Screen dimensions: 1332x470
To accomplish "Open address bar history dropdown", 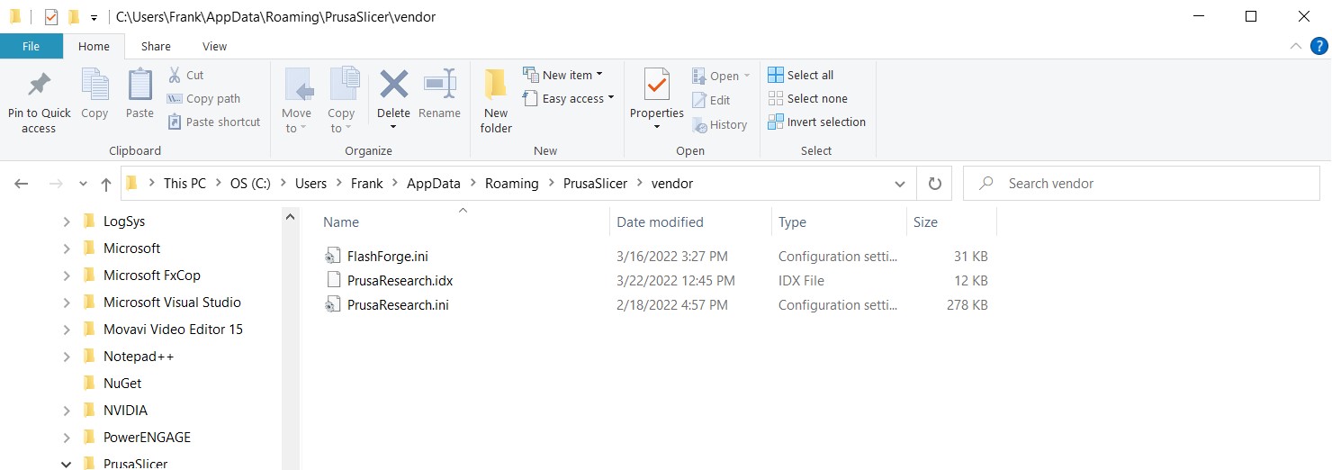I will pyautogui.click(x=900, y=184).
